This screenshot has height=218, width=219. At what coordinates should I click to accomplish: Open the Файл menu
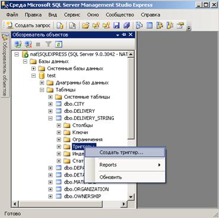(x=12, y=15)
